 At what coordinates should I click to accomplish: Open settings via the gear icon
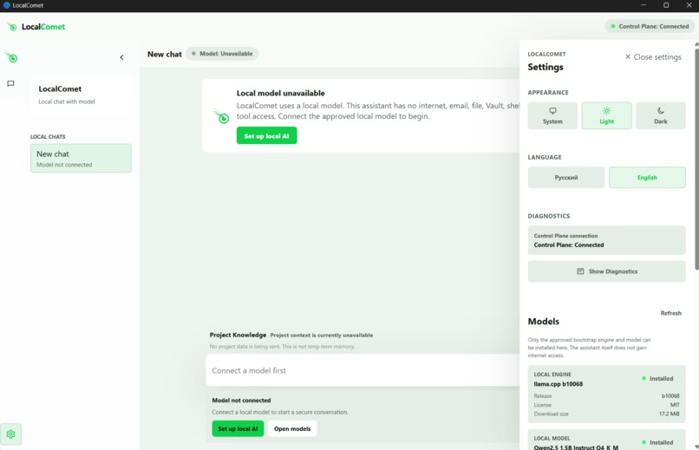(10, 434)
